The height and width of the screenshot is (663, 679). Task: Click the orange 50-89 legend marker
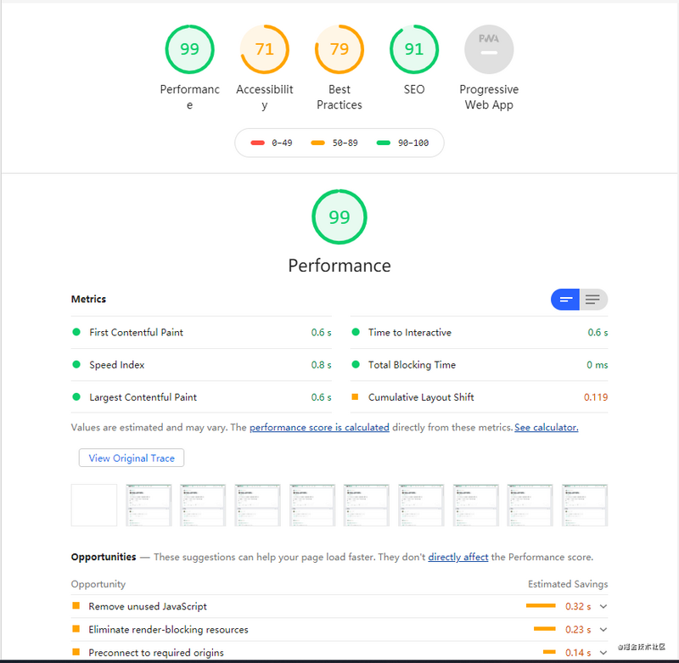(317, 143)
